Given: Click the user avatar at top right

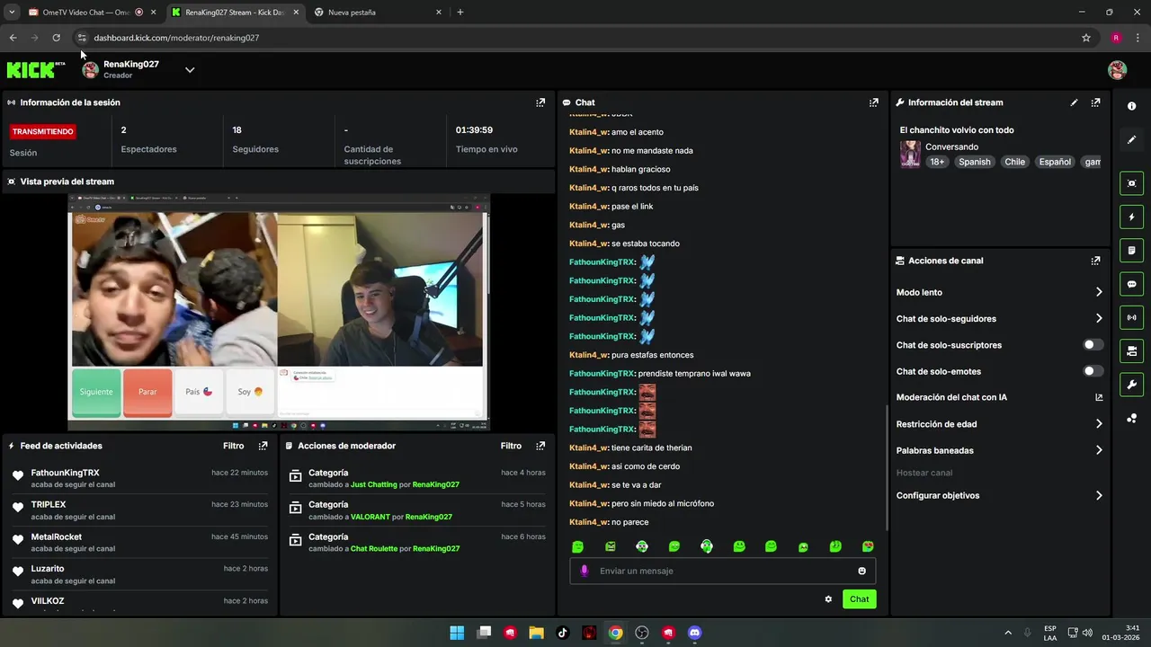Looking at the screenshot, I should click(1117, 70).
